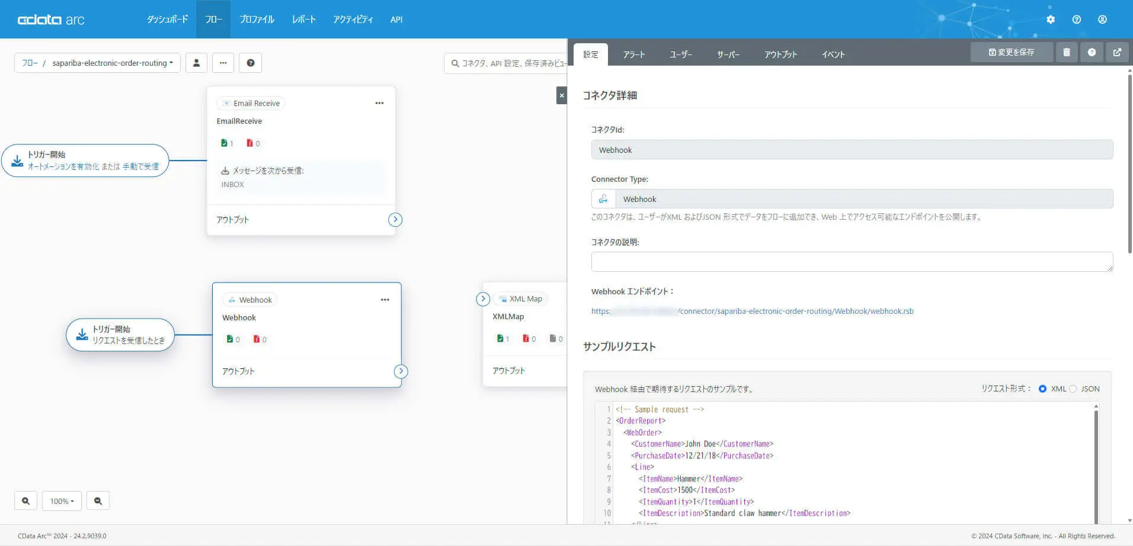
Task: Click the XMLMap success file count icon
Action: click(x=500, y=339)
